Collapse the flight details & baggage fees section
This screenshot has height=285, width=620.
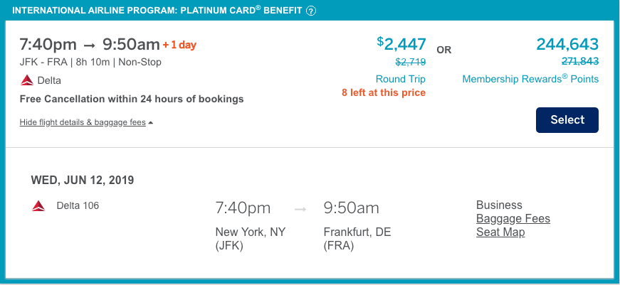(86, 122)
